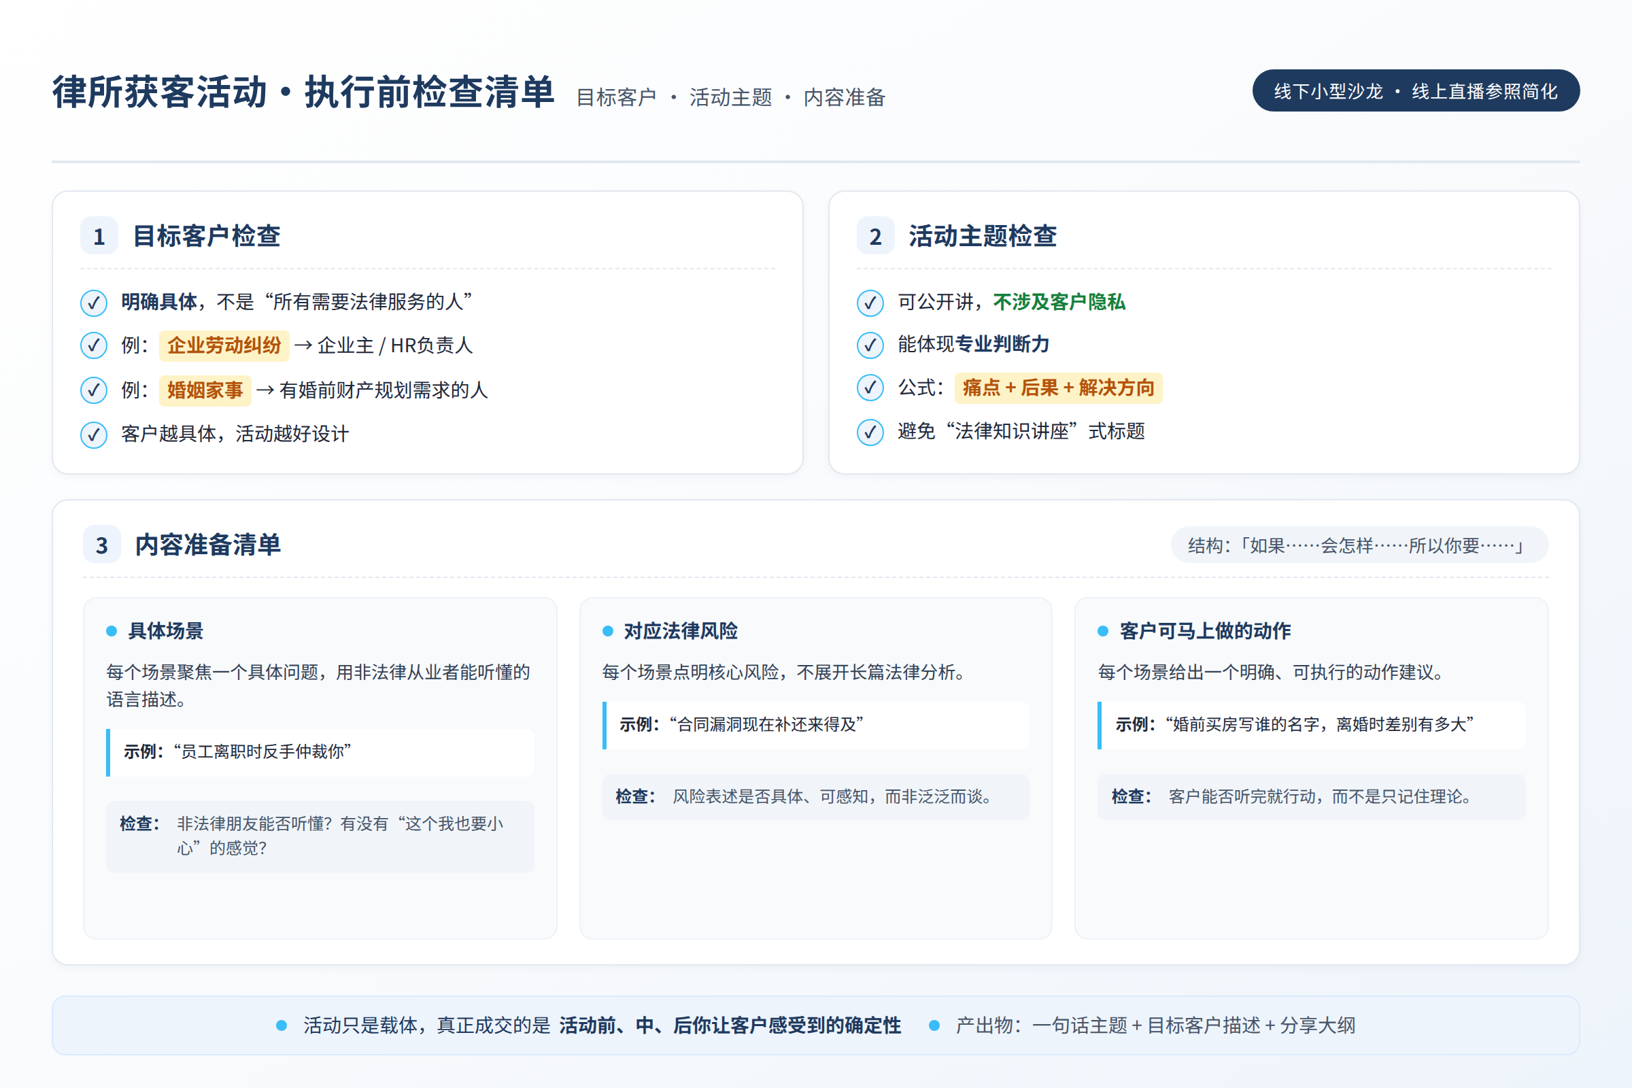1632x1088 pixels.
Task: Click the bold text 活动前、中、后你让客户感受到的确定性
Action: coord(730,1025)
